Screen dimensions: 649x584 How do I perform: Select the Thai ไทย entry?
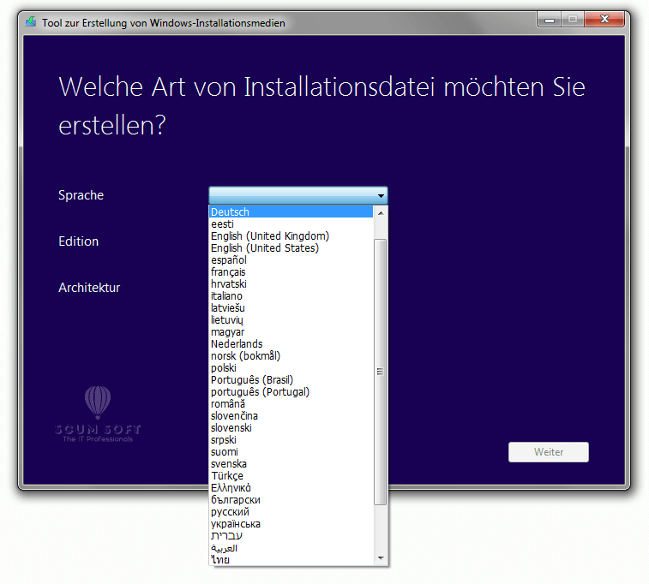click(x=291, y=560)
